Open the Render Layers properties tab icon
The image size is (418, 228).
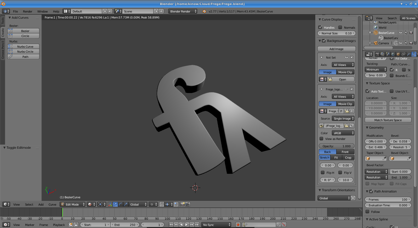coord(382,54)
